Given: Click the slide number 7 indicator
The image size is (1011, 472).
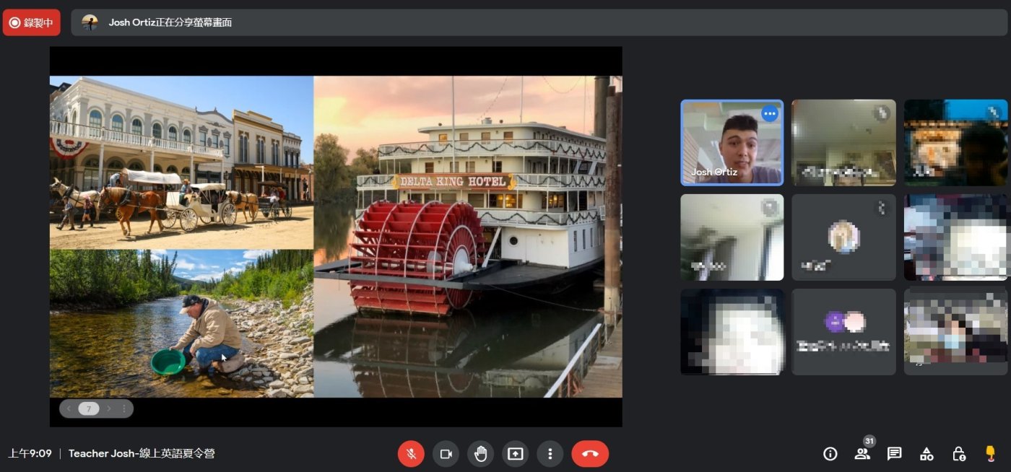Looking at the screenshot, I should click(89, 408).
